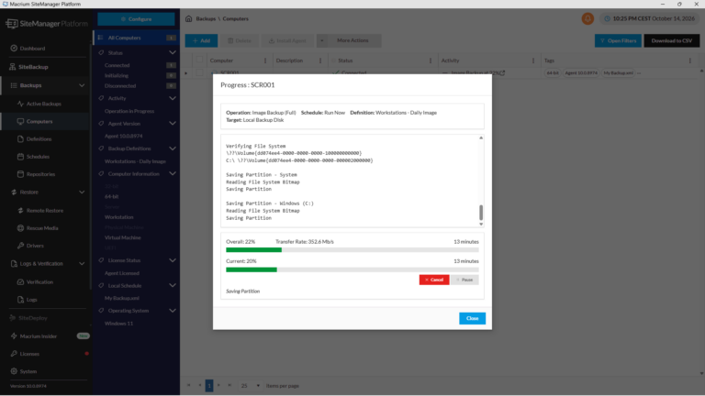Expand the SCR001 row details arrow
This screenshot has height=396, width=705.
click(x=186, y=72)
